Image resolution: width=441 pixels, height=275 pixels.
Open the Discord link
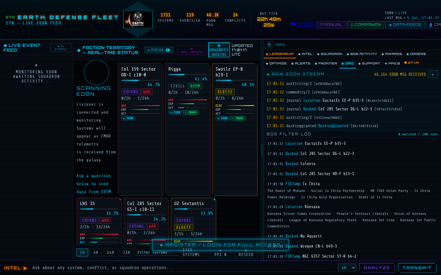(x=303, y=24)
